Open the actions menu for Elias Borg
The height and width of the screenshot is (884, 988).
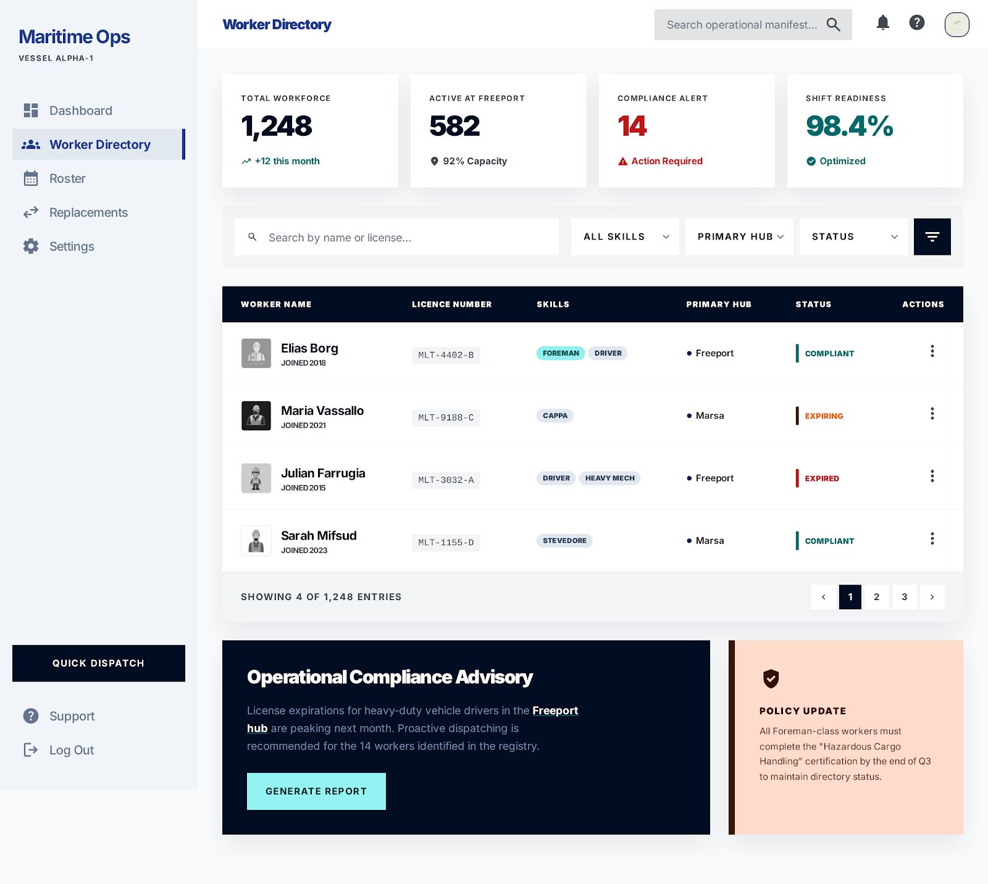pos(932,351)
